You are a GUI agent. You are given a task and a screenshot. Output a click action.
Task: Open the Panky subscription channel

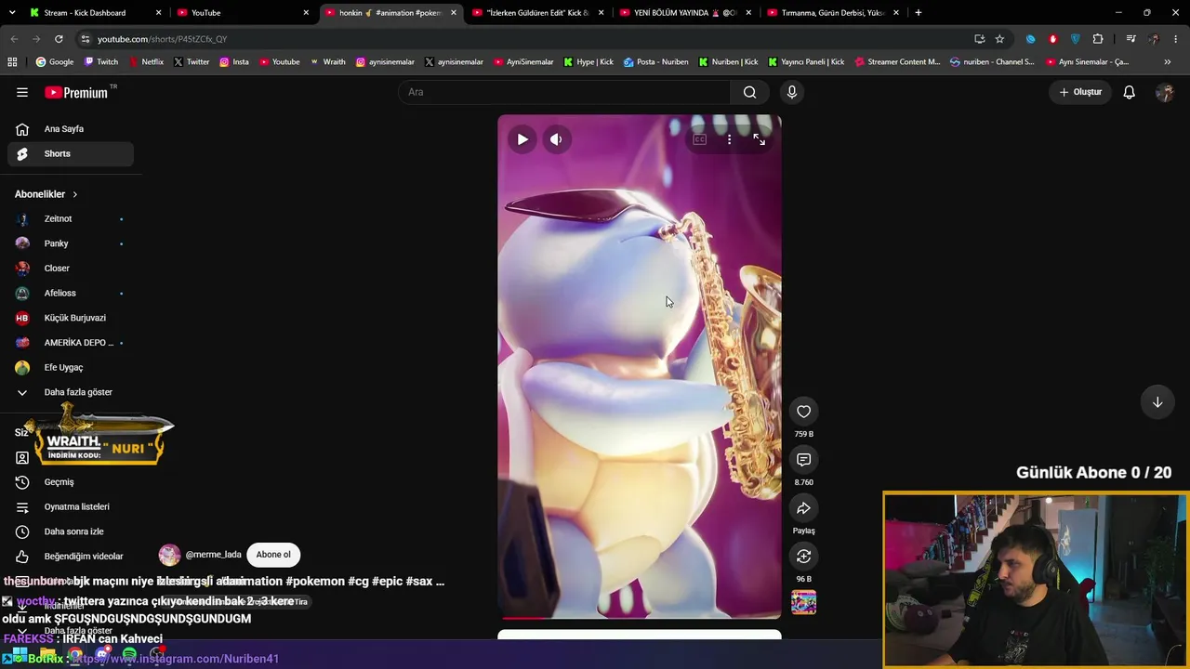coord(71,243)
